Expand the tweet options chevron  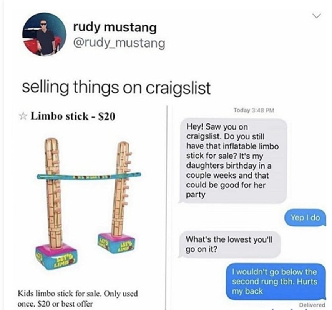click(317, 16)
